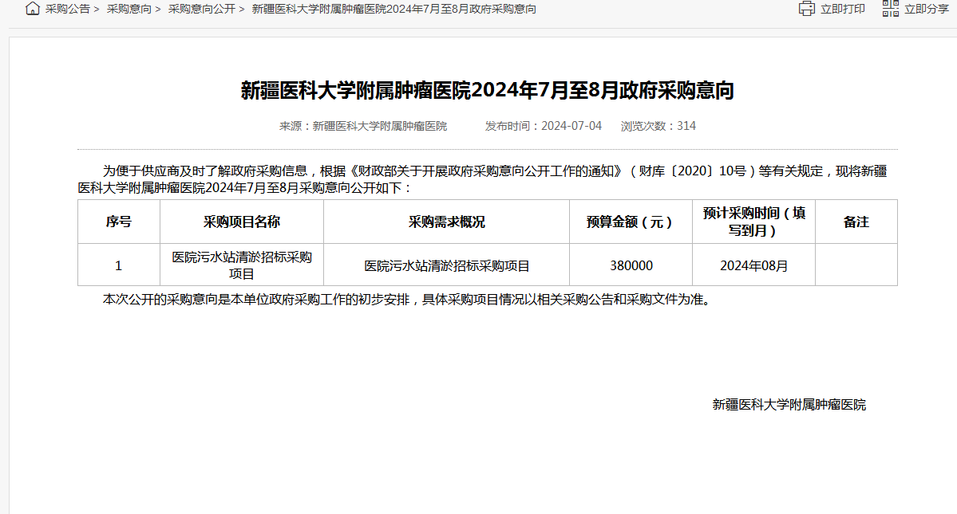Screen dimensions: 957x514
Task: Click row number 1 cell
Action: (x=118, y=265)
